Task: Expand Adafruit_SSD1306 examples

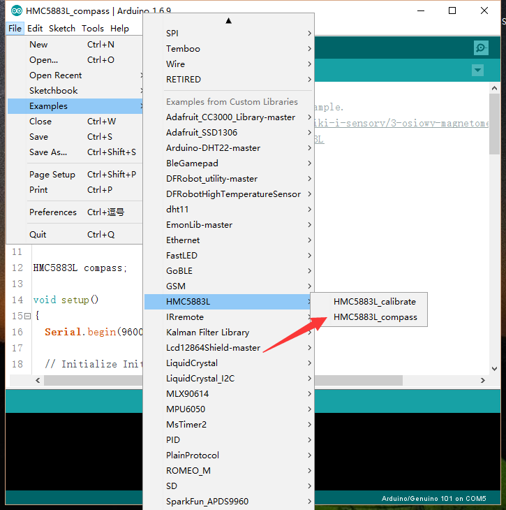Action: (x=229, y=132)
